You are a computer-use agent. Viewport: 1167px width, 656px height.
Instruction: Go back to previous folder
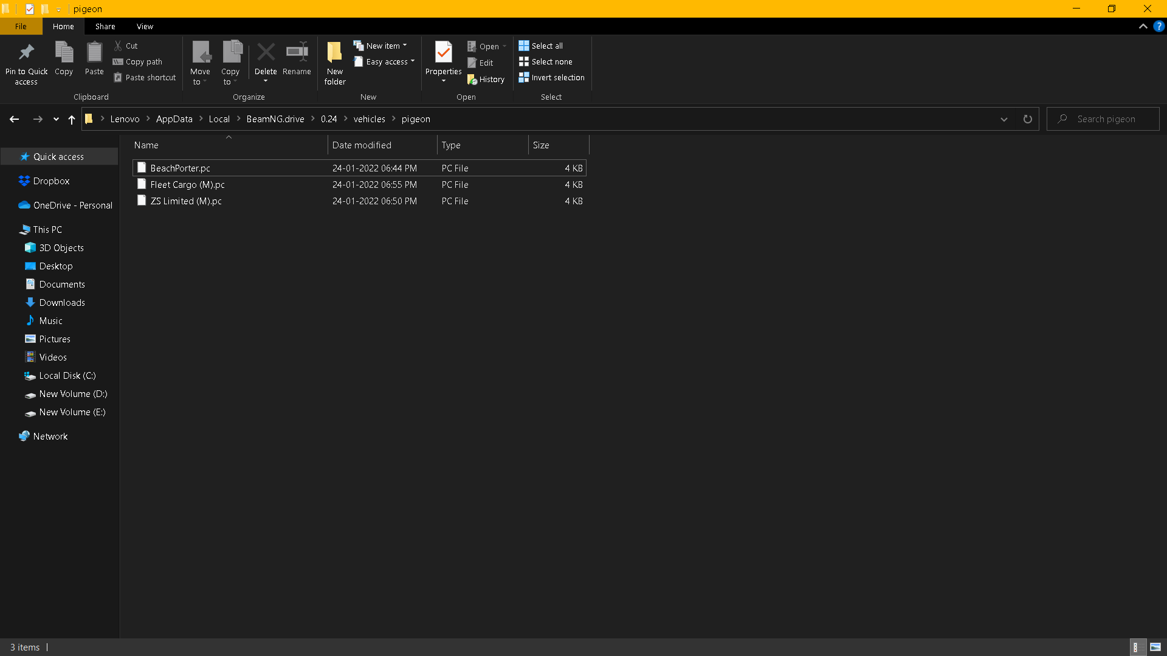click(x=14, y=119)
